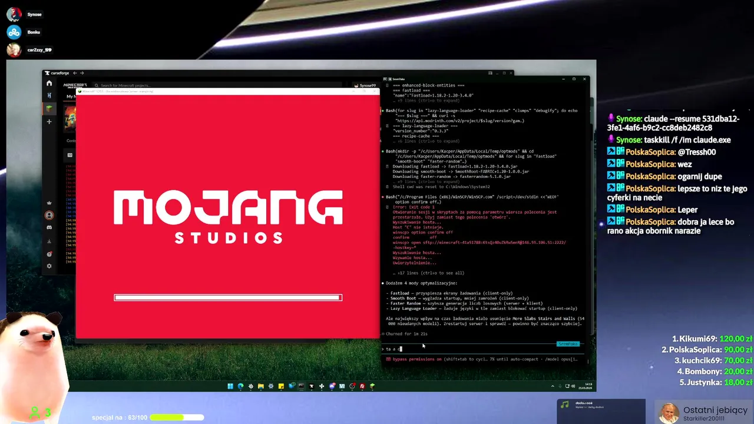
Task: Click the modpack thumbnail in CurseForge
Action: [70, 118]
